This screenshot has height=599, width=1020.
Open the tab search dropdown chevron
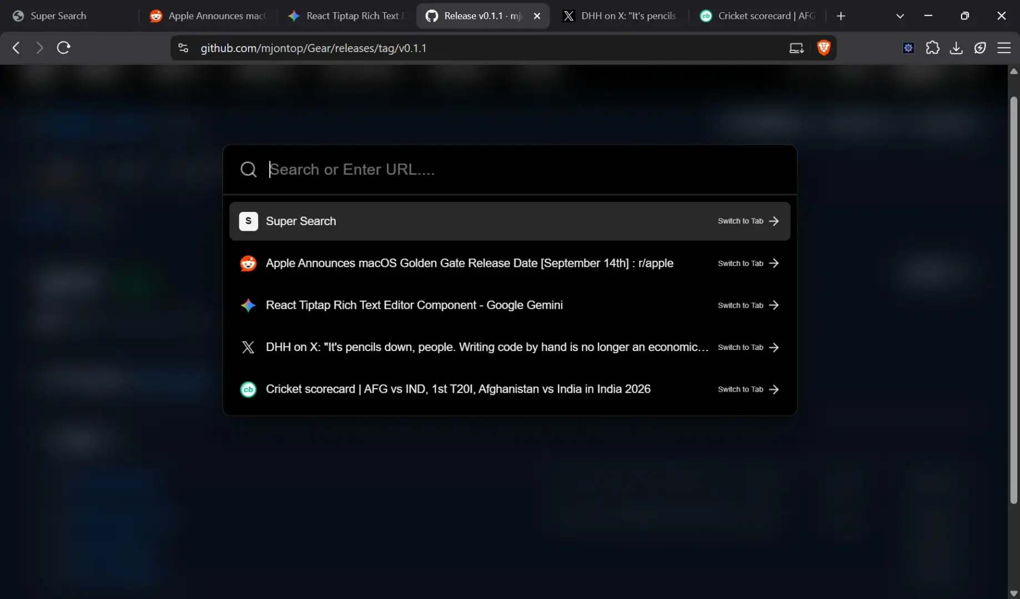[900, 16]
